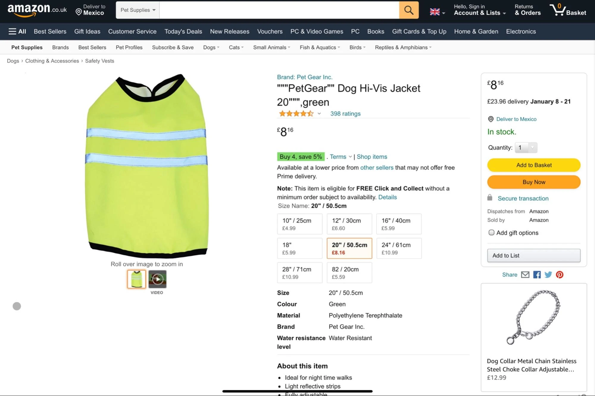
Task: Open Today's Deals in navigation bar
Action: tap(183, 32)
